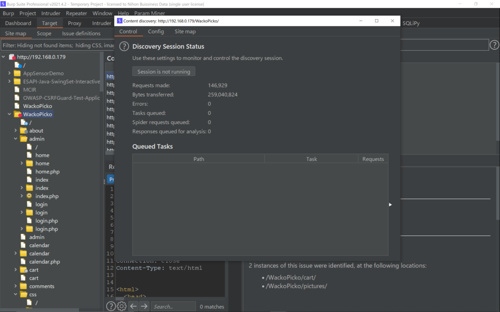Click the Burp icon in the Content discovery title
The image size is (500, 312).
point(120,21)
